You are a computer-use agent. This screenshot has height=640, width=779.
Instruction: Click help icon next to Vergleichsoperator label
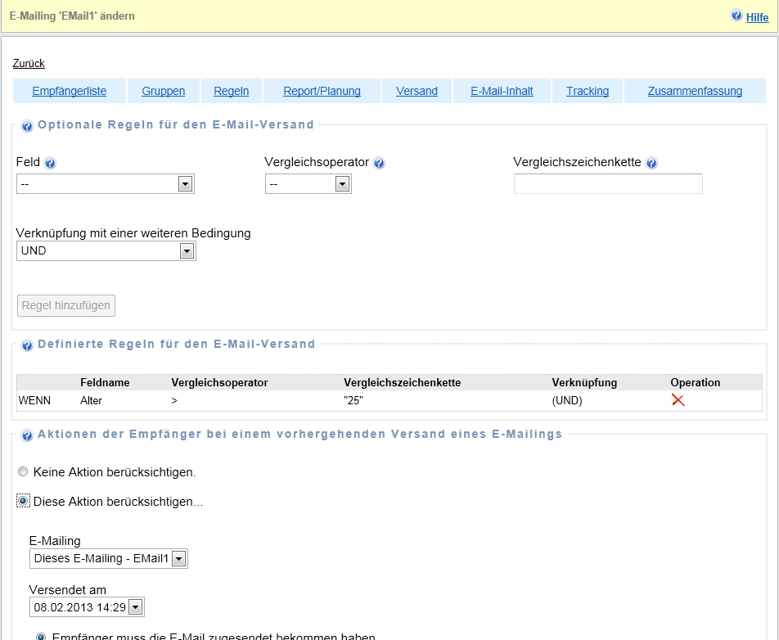point(379,163)
